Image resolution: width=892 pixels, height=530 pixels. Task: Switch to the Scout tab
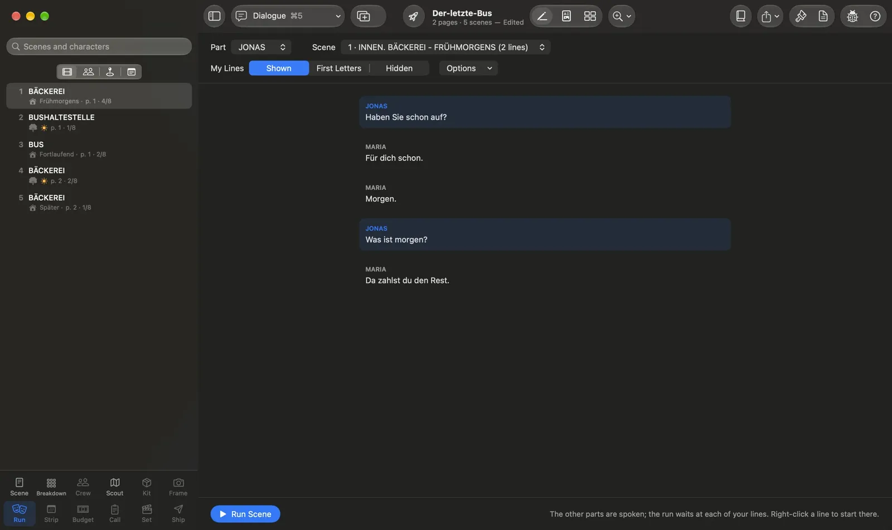[x=115, y=487]
